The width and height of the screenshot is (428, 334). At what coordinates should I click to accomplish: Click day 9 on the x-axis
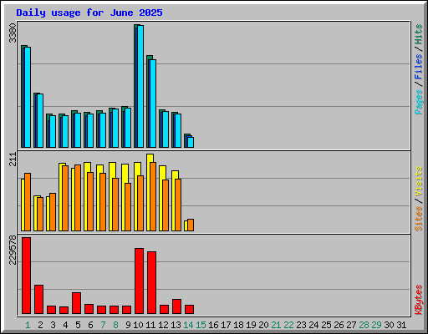click(128, 325)
